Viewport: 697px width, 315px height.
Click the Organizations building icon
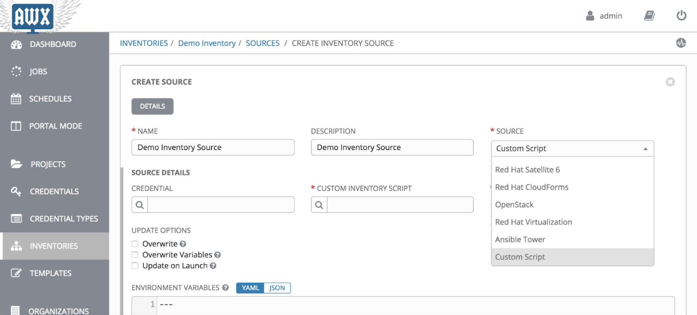point(15,311)
